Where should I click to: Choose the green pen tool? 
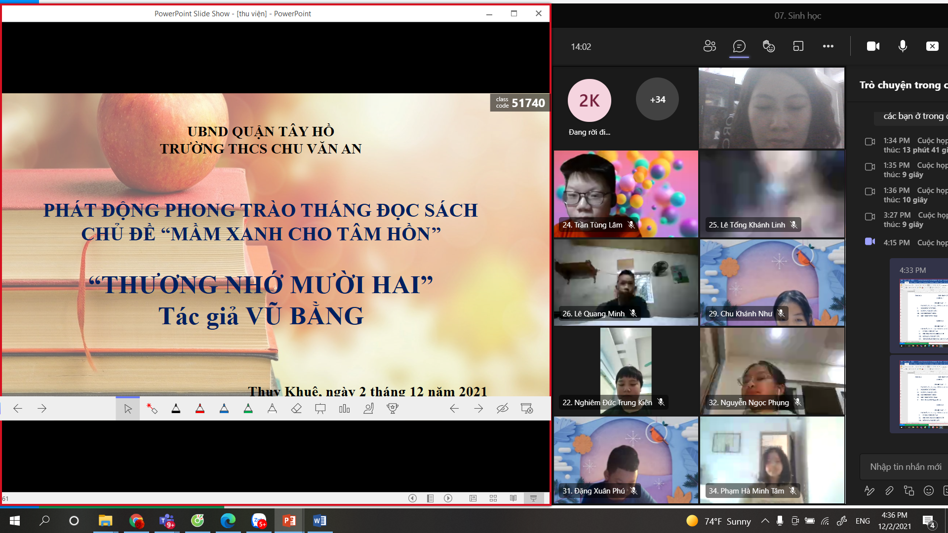coord(248,409)
